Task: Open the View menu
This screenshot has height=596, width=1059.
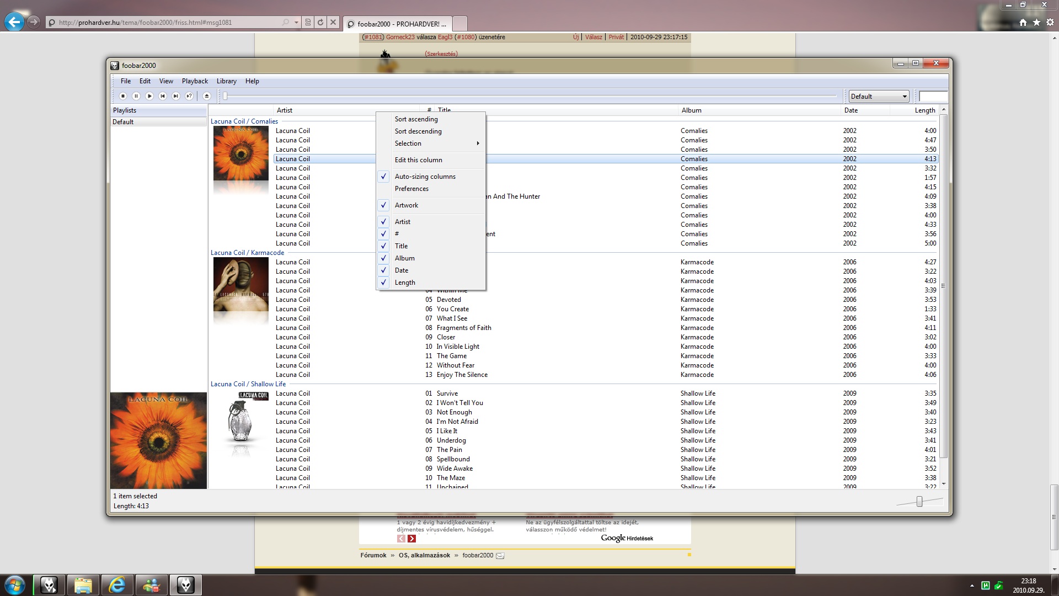Action: click(166, 81)
